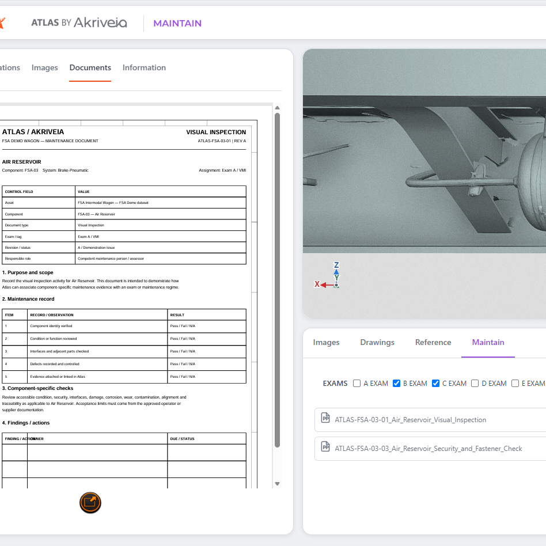The image size is (546, 546).
Task: Click the 'FSA-03 — Air Reservoir' table cell
Action: [161, 214]
